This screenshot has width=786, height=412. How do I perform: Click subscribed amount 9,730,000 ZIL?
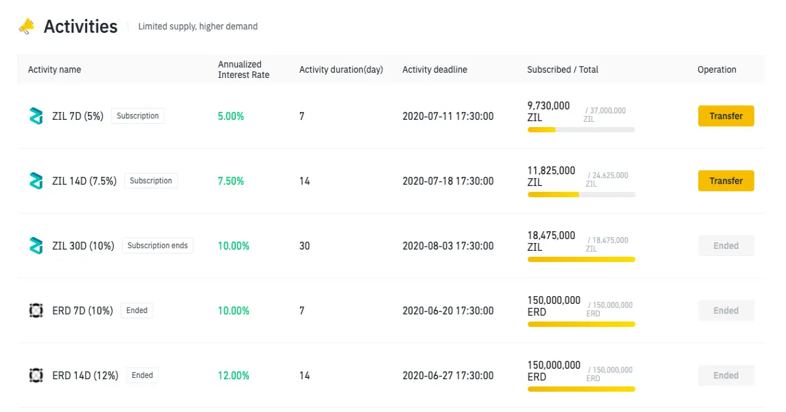coord(549,111)
